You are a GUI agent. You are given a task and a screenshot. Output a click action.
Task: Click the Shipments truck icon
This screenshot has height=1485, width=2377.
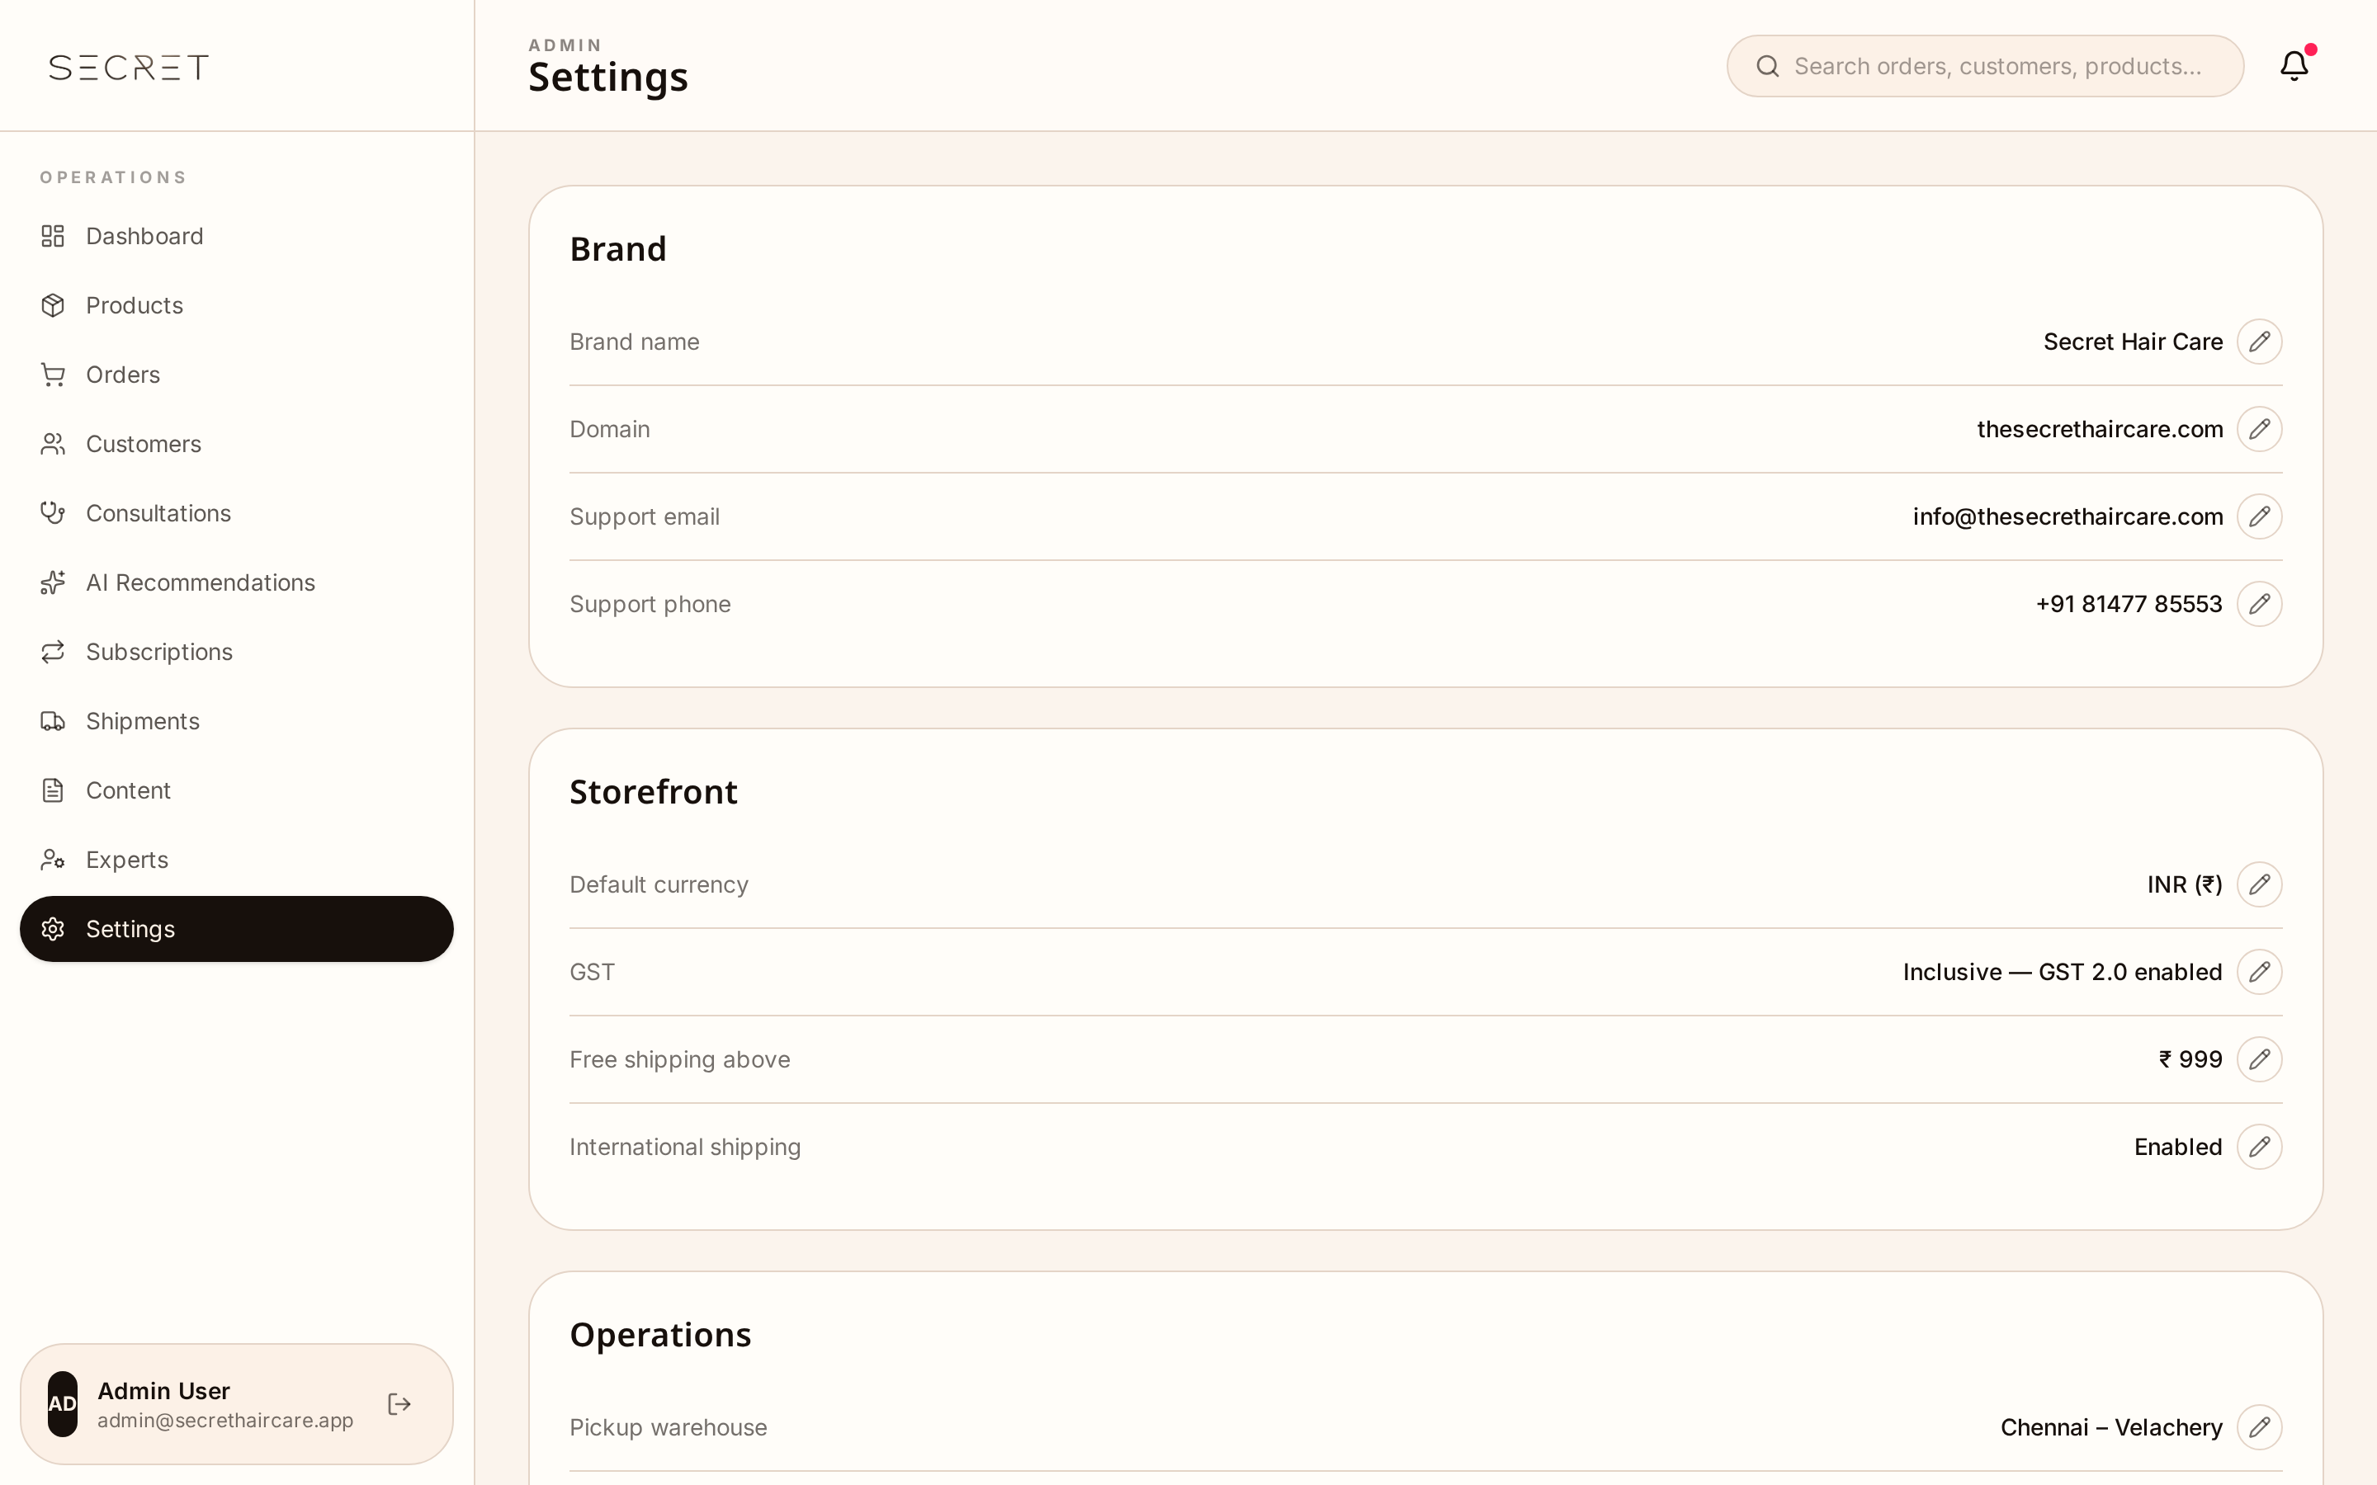53,721
